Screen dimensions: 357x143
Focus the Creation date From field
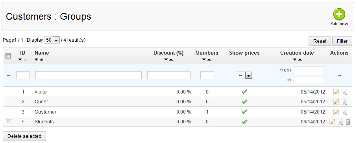pyautogui.click(x=309, y=70)
